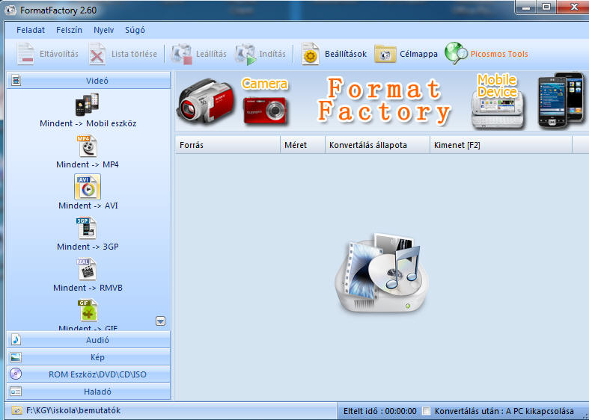
Task: Click the ROM Eszköz disc icon
Action: pos(16,374)
